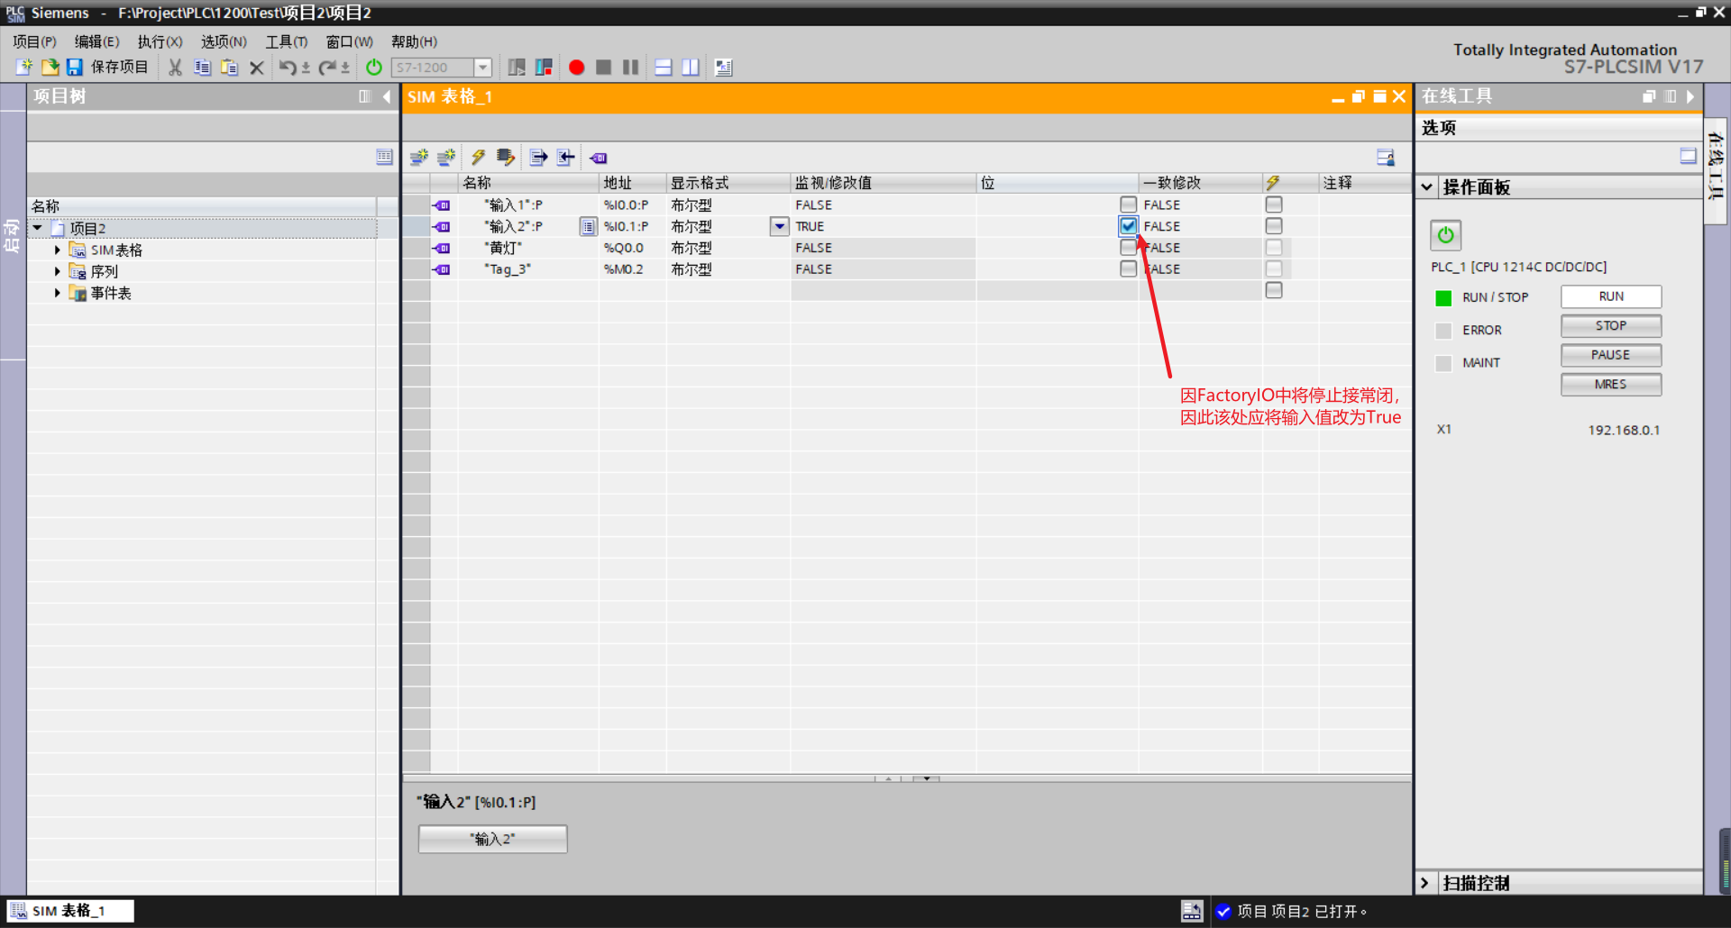
Task: Select the cut scissors icon
Action: (174, 67)
